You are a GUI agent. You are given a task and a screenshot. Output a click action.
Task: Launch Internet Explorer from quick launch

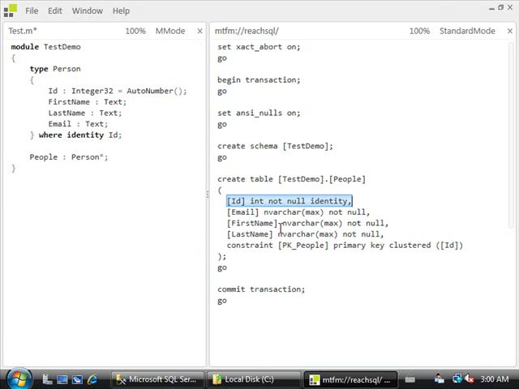click(92, 379)
